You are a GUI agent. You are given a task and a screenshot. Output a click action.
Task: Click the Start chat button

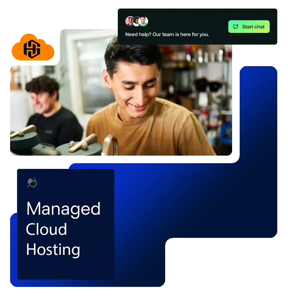249,27
